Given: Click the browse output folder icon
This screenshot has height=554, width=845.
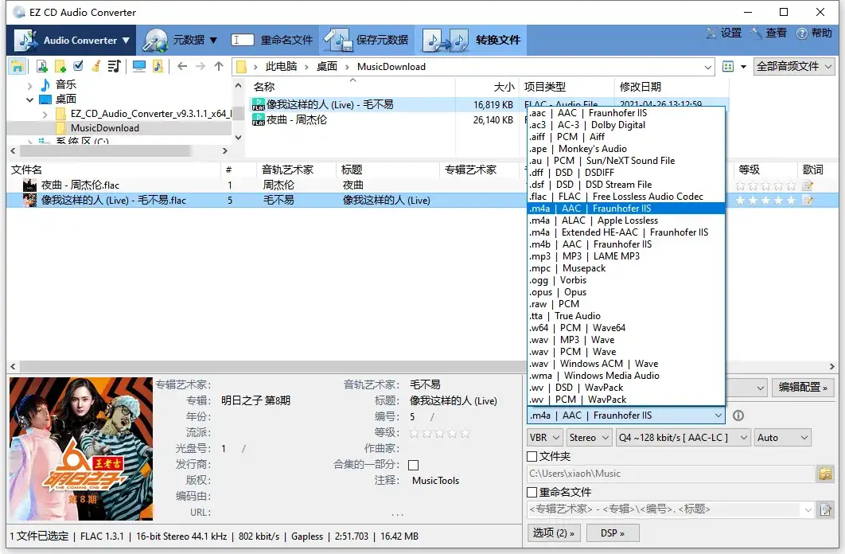Looking at the screenshot, I should click(x=826, y=474).
